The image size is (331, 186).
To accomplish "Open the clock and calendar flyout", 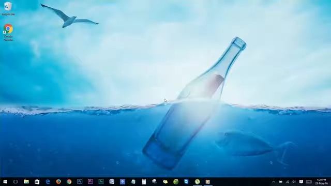I will pyautogui.click(x=322, y=182).
